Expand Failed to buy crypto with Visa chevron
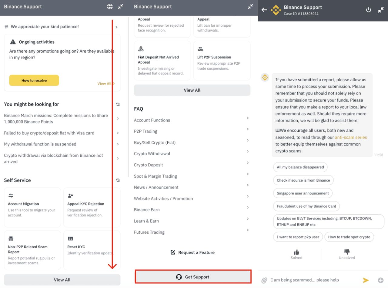 coord(118,133)
